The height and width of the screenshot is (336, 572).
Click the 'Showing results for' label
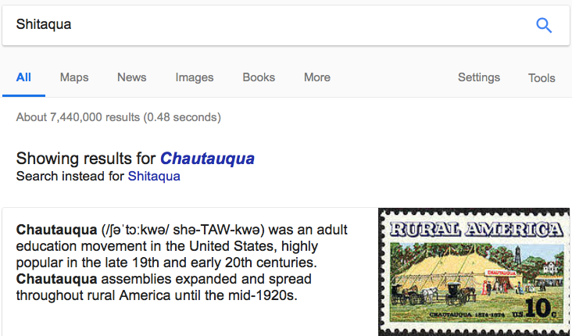(x=86, y=159)
